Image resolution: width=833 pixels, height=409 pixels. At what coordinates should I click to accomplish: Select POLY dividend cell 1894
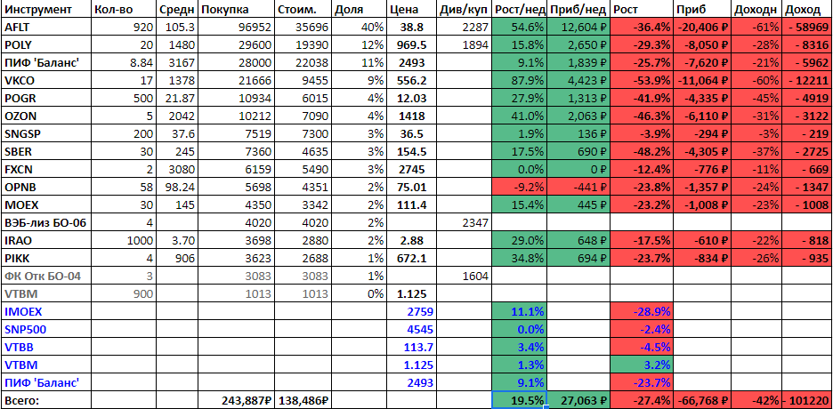pos(465,45)
